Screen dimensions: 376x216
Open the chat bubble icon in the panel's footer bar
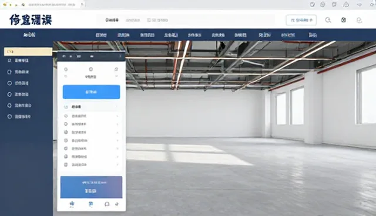[x=107, y=204]
